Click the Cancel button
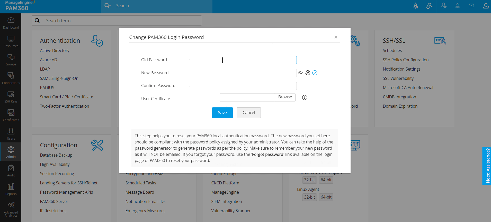The image size is (491, 222). coord(249,113)
